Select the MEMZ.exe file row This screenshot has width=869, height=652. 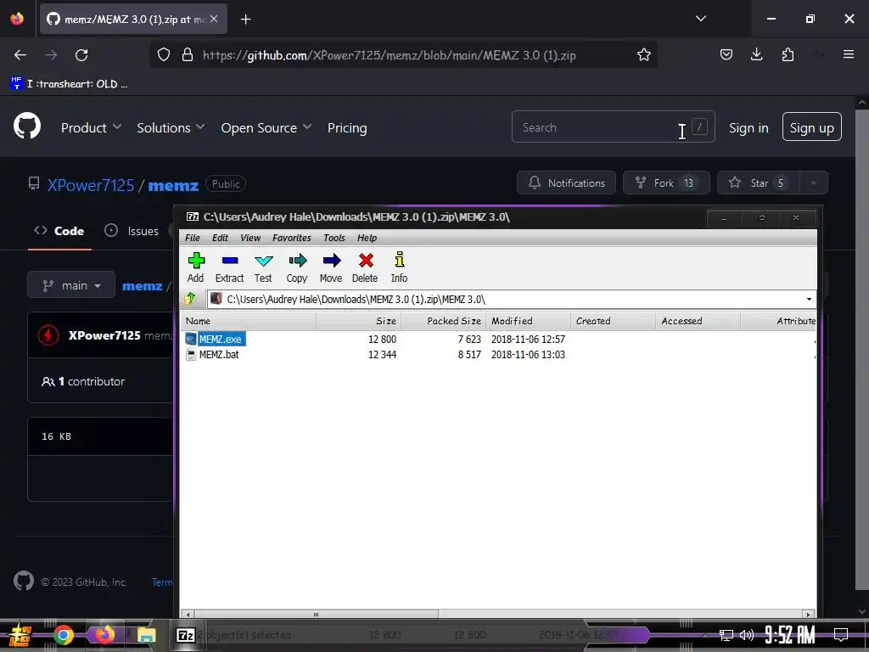[499, 339]
